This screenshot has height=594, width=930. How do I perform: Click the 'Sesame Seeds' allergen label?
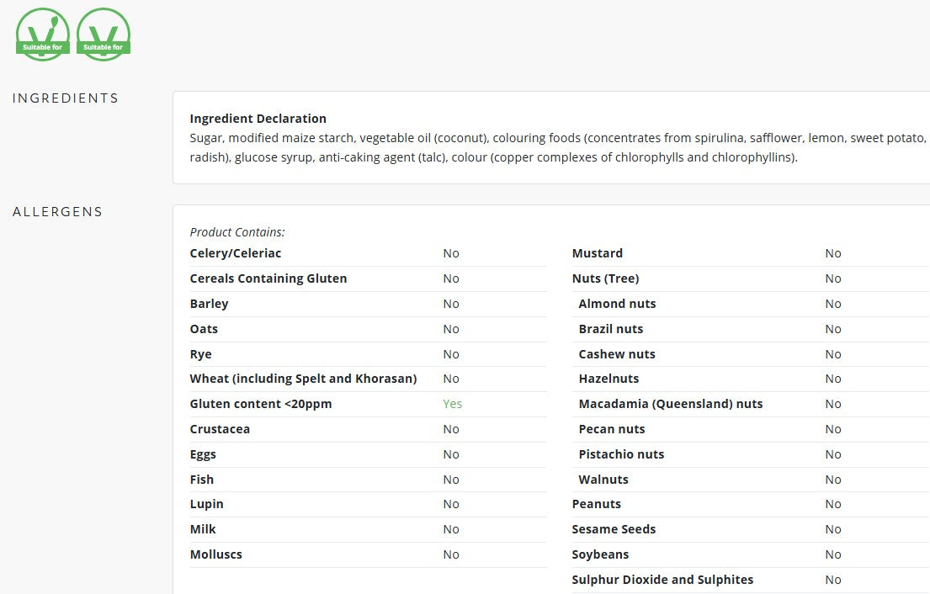click(x=614, y=529)
